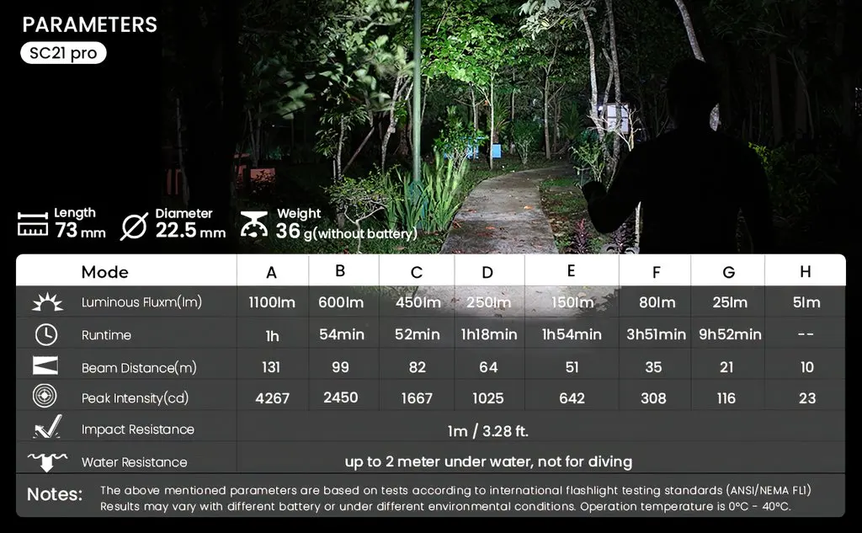
Task: Select the Mode column header label
Action: (x=104, y=272)
